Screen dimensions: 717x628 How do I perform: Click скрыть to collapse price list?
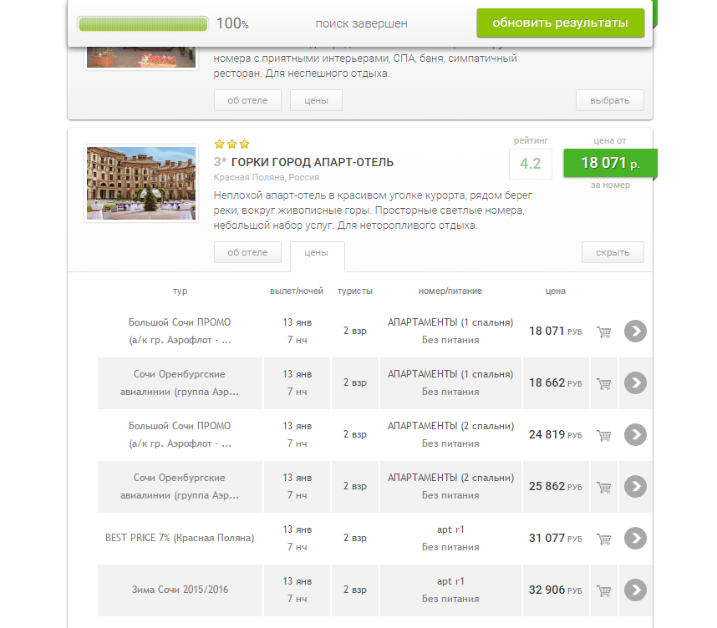point(613,252)
